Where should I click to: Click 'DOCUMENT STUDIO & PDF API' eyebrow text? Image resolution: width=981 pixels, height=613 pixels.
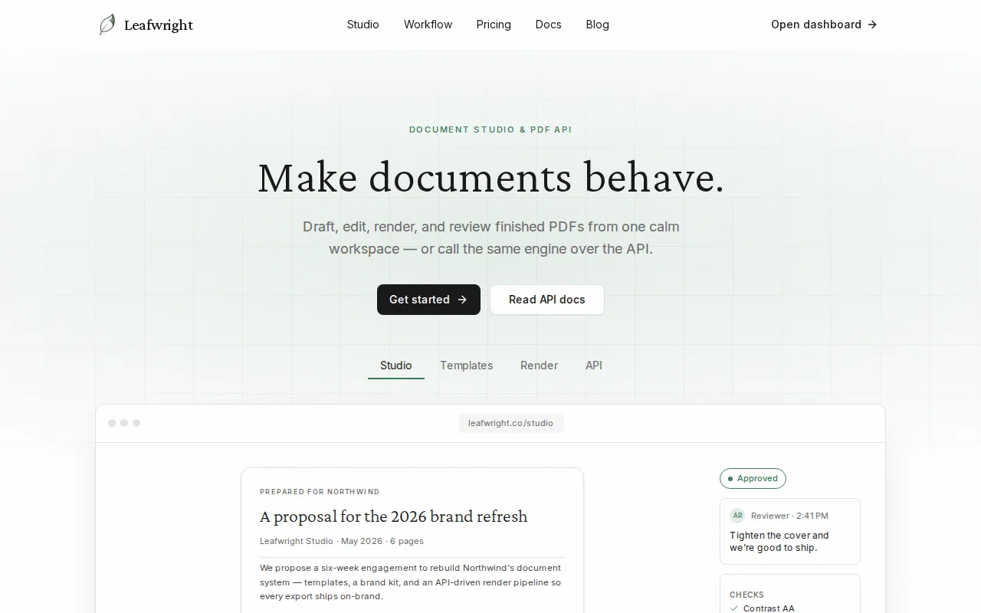click(490, 129)
